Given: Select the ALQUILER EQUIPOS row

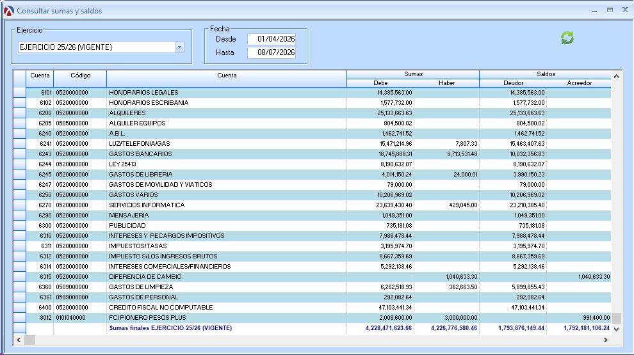Looking at the screenshot, I should point(312,123).
